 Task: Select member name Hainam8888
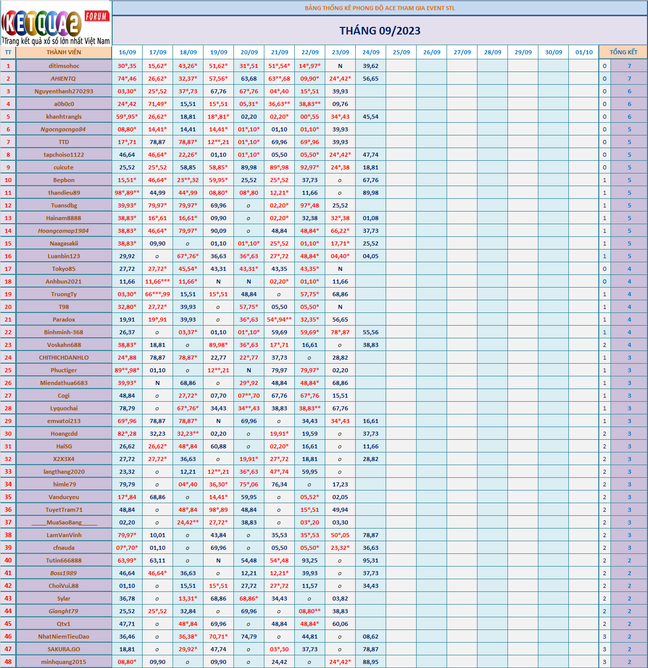click(x=64, y=218)
